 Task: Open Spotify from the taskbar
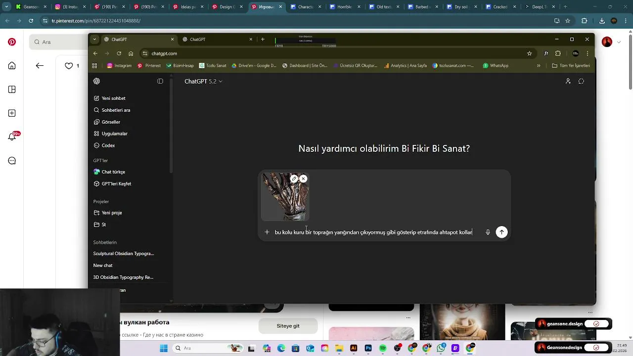(383, 348)
